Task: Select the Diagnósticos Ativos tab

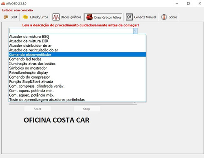Action: [108, 18]
